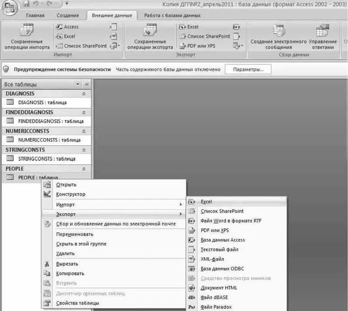The height and width of the screenshot is (311, 348).
Task: Click the Office button logo
Action: (x=9, y=8)
